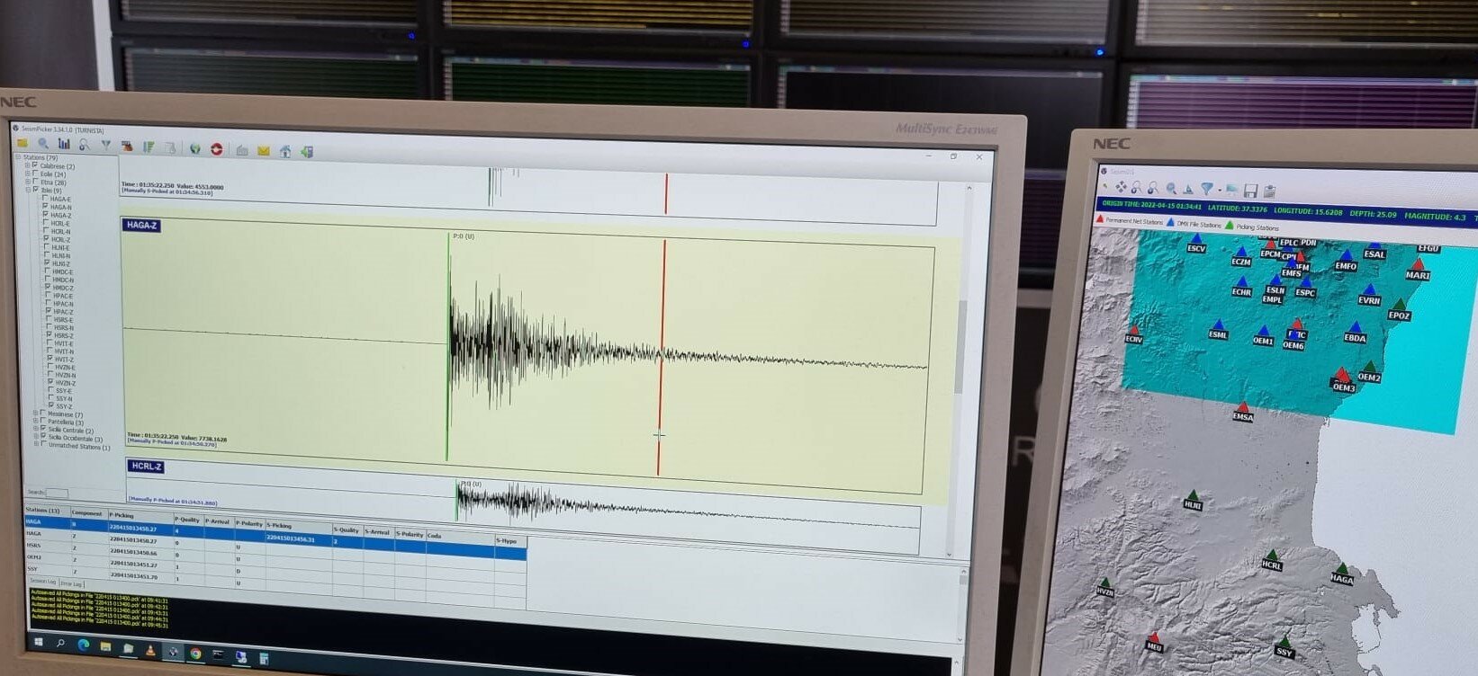Open the green globe map icon

[194, 147]
